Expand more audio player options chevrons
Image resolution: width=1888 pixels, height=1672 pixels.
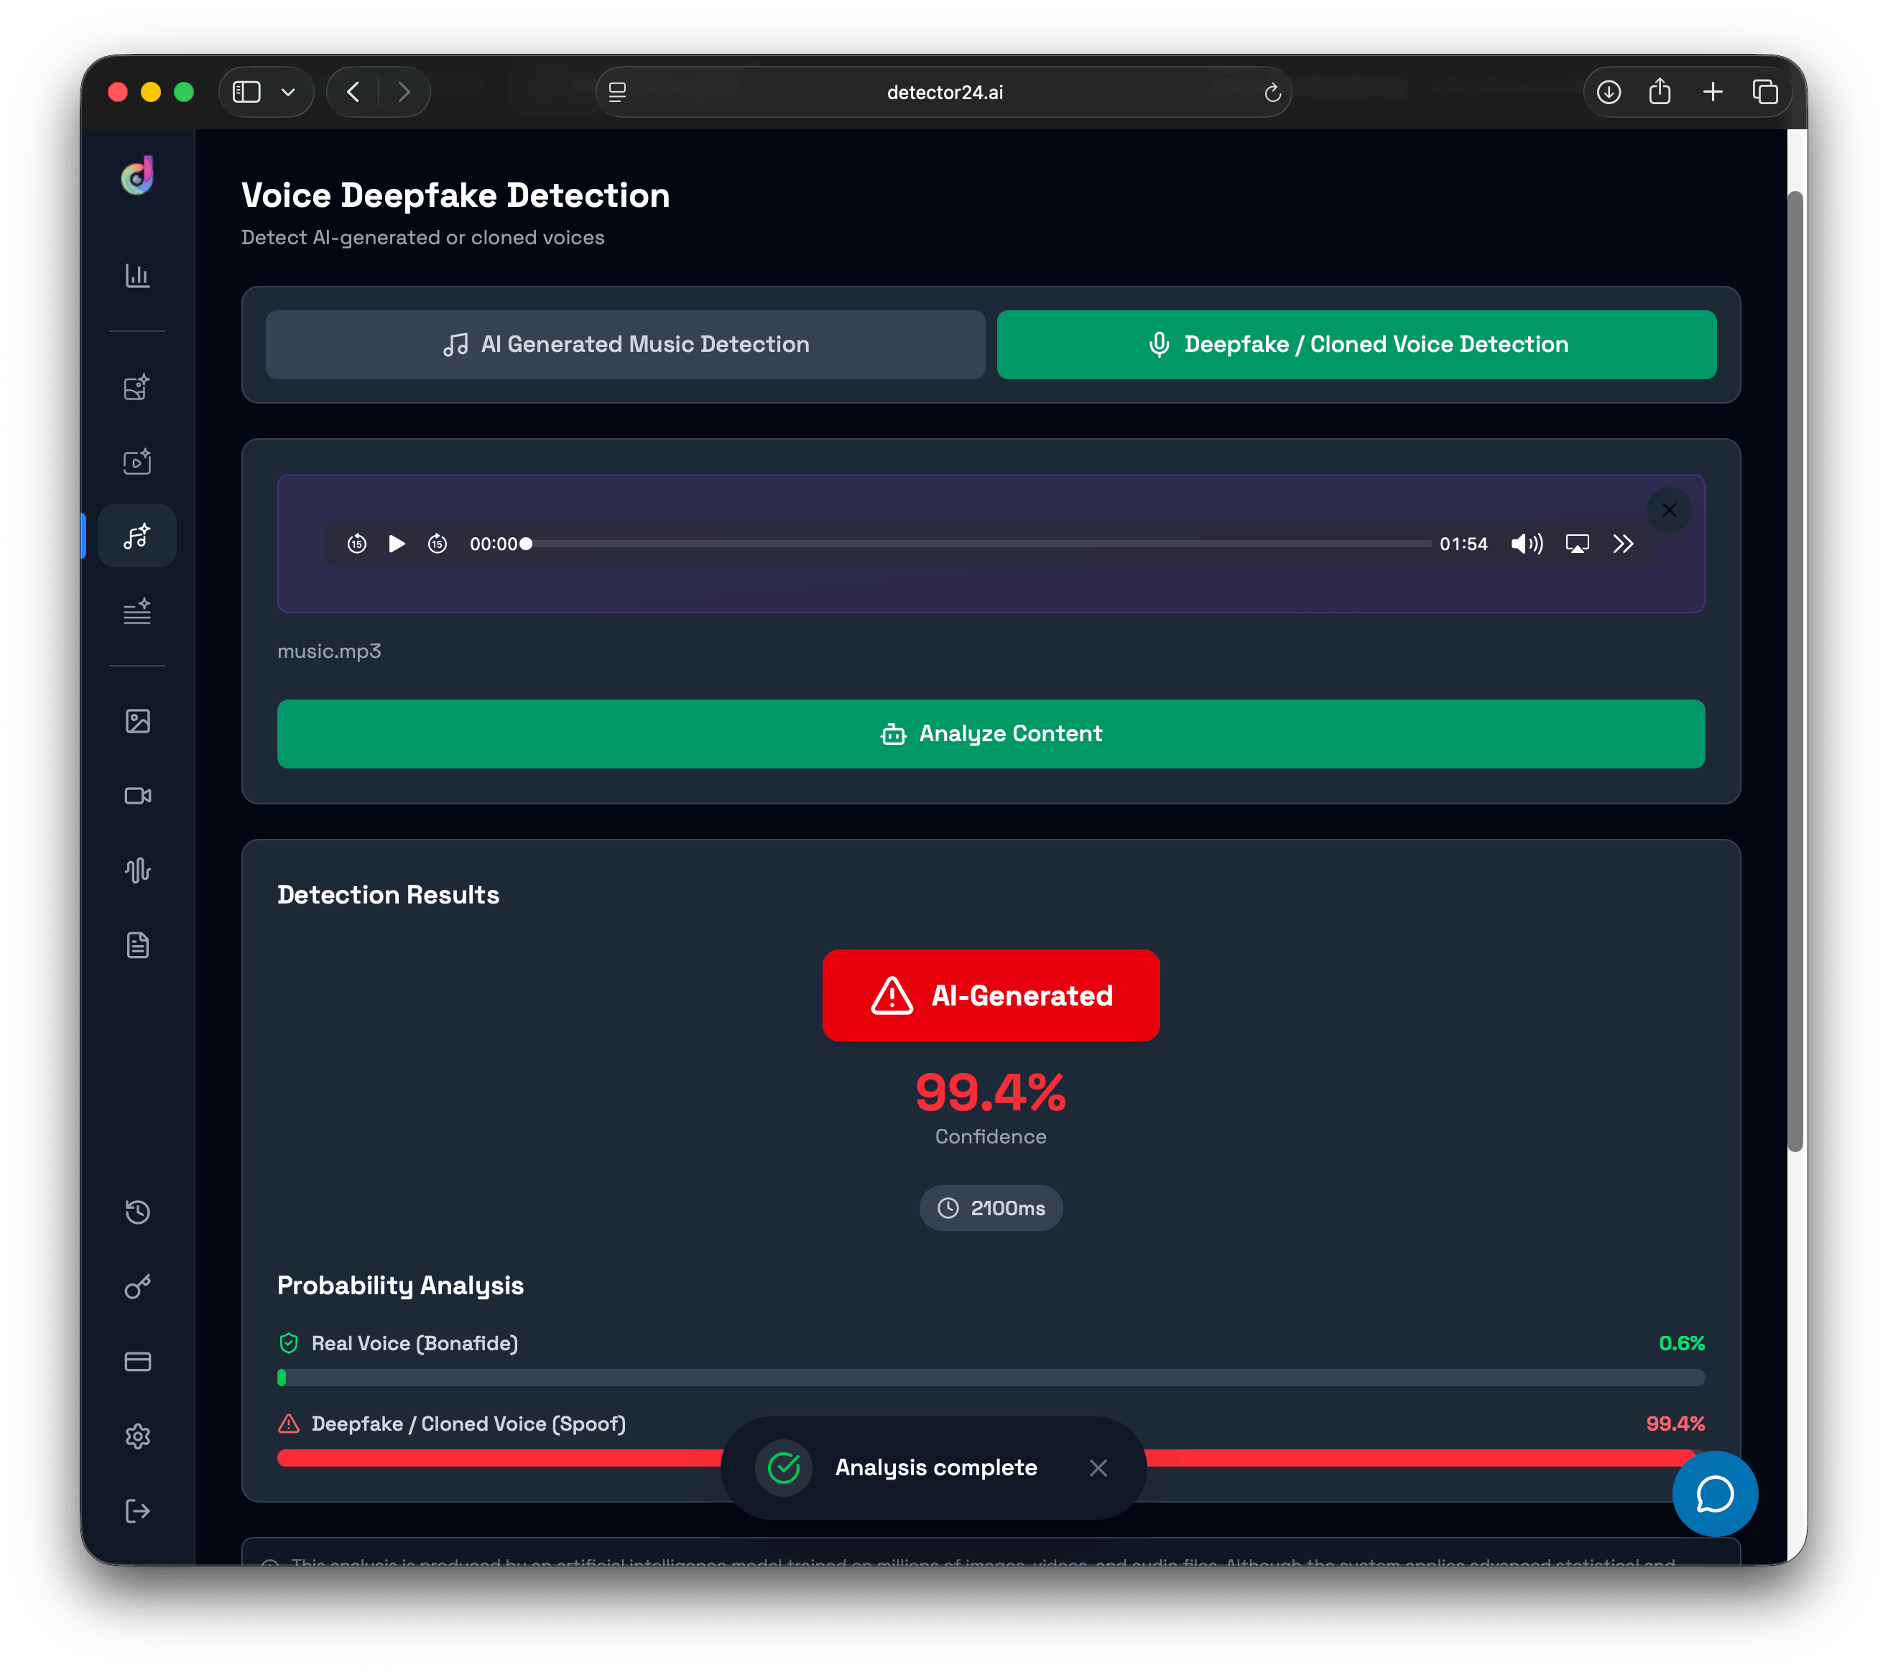1623,544
